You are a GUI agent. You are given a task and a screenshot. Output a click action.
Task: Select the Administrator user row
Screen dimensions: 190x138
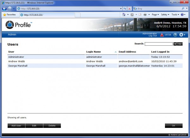95,57
